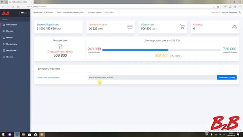Click the user avatar icon at top right
The image size is (243, 137).
[x=240, y=13]
